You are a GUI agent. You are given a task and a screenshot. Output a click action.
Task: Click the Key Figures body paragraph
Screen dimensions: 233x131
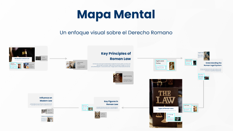tap(107, 108)
